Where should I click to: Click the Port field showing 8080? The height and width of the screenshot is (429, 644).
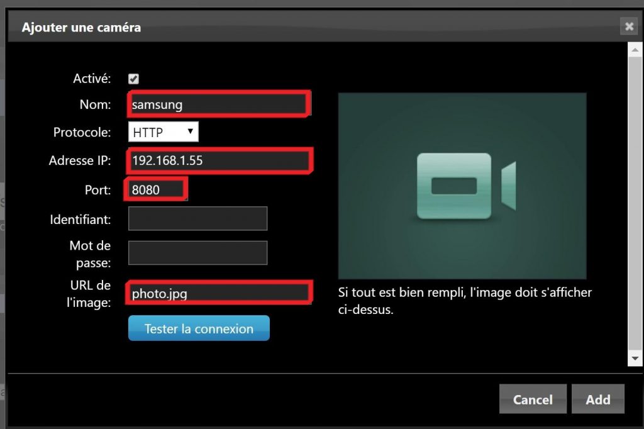coord(157,189)
